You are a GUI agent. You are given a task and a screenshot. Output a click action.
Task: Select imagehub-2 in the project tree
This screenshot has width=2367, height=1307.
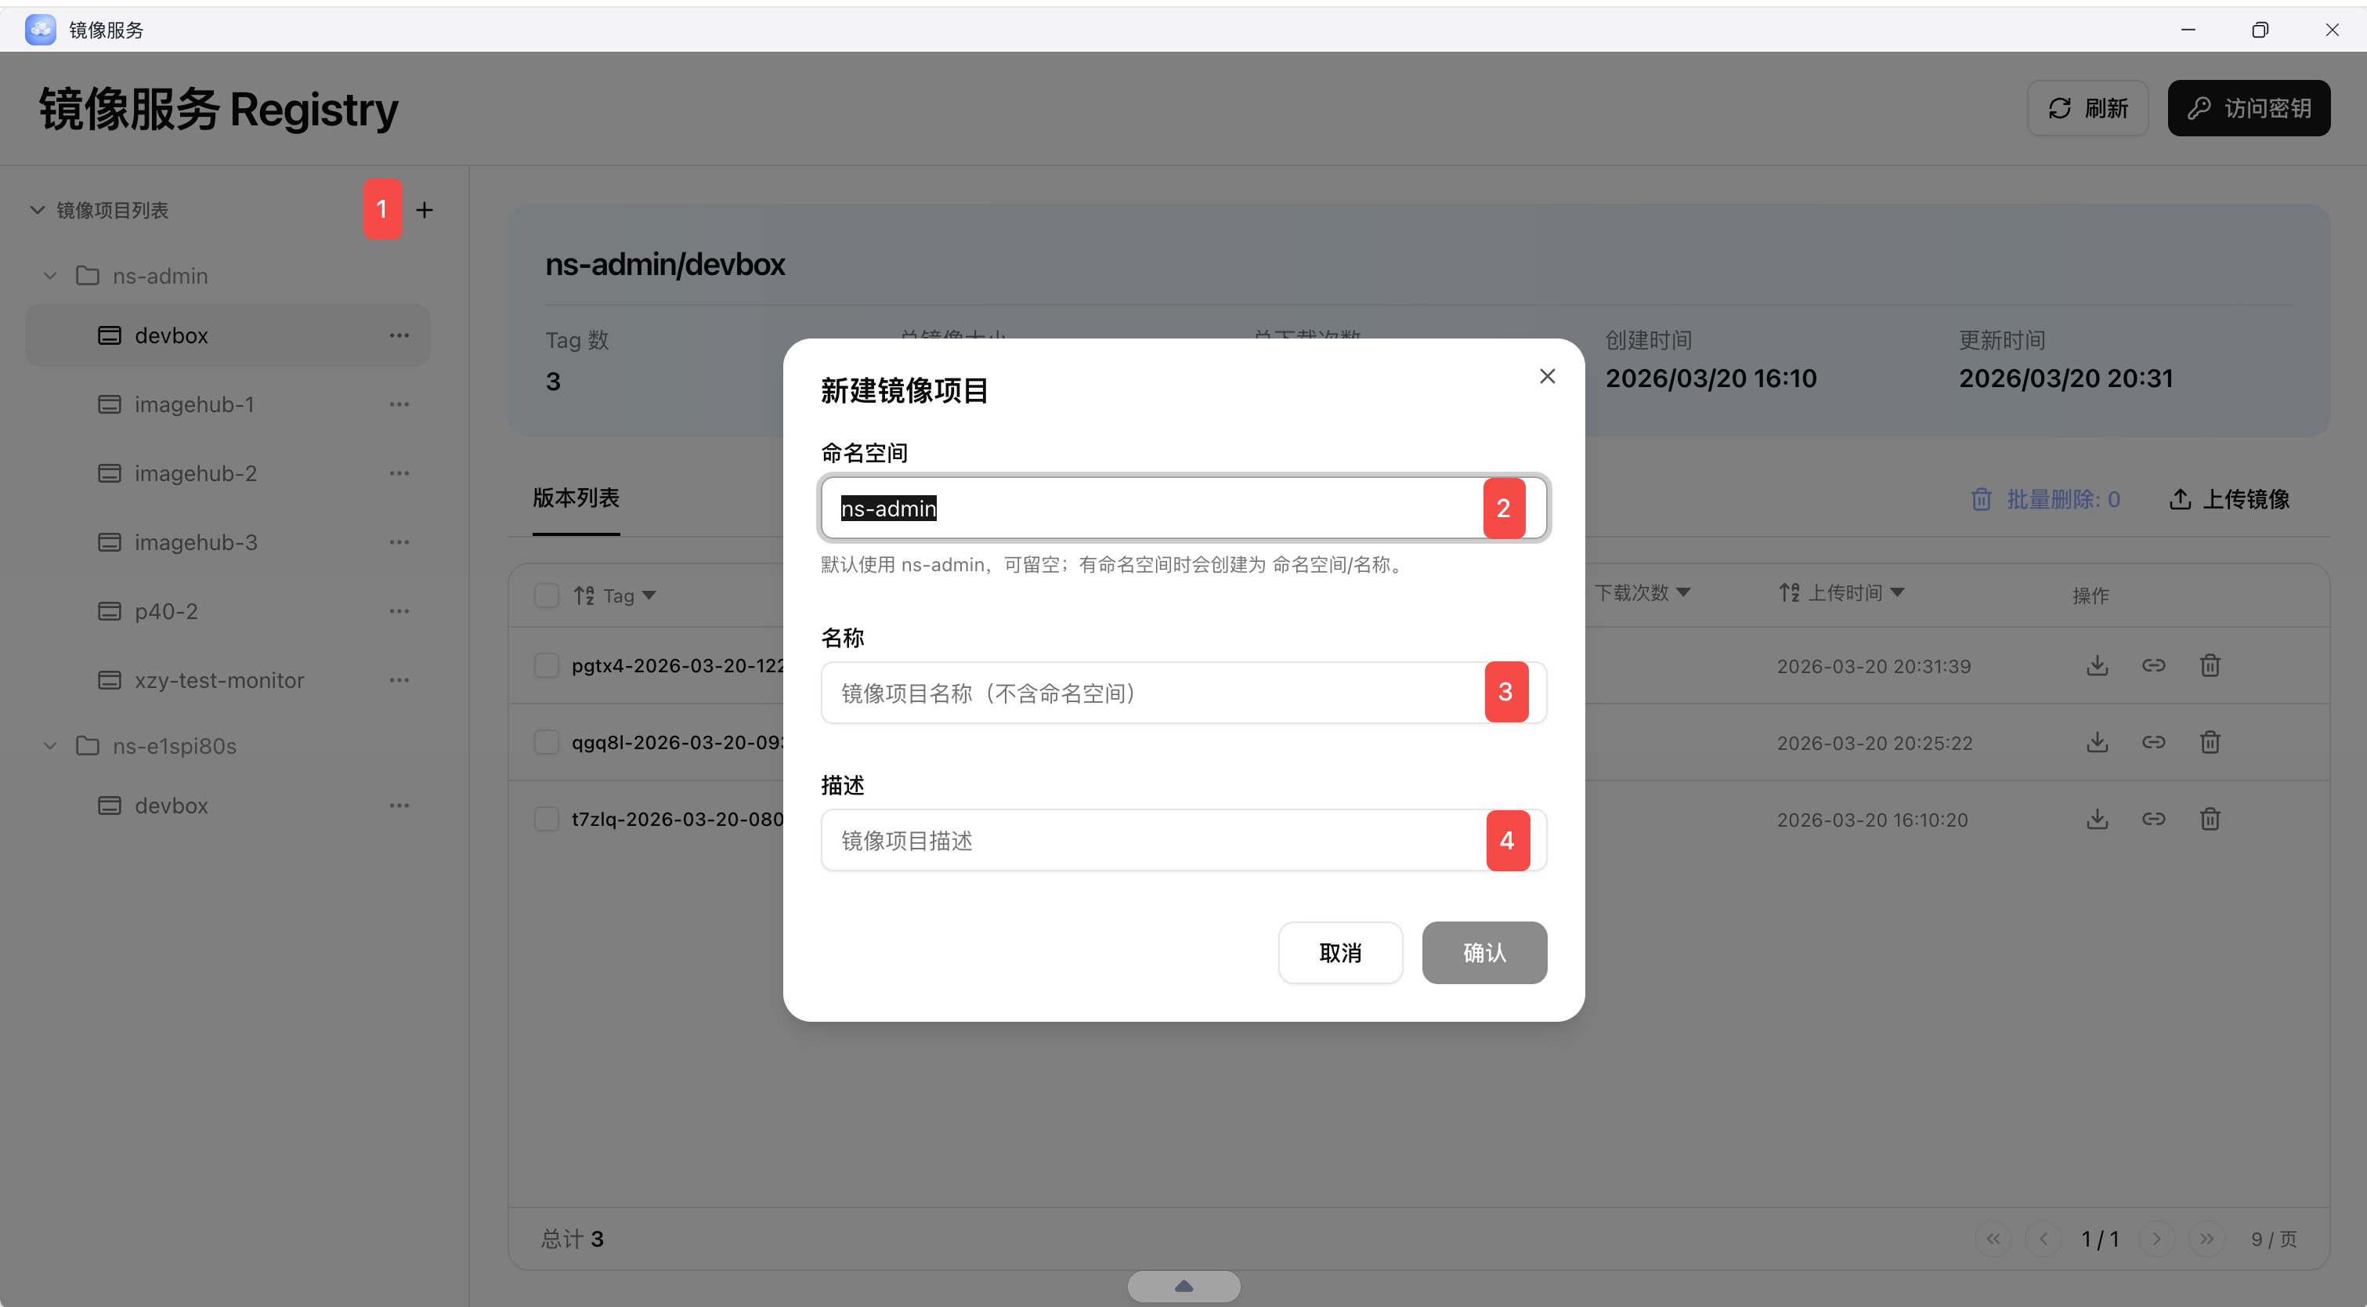(196, 473)
